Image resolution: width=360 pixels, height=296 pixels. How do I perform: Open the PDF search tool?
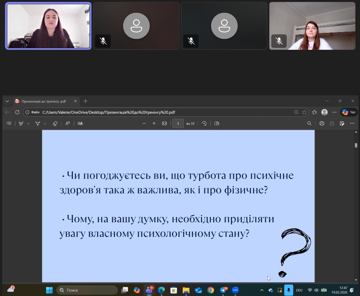click(x=309, y=123)
